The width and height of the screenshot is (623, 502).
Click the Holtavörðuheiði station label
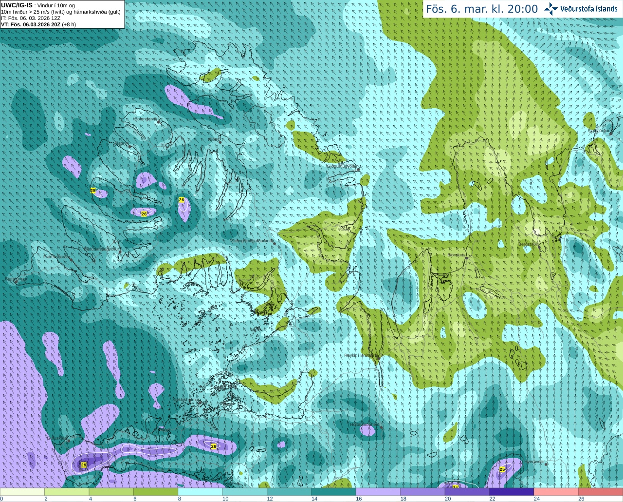pos(365,425)
